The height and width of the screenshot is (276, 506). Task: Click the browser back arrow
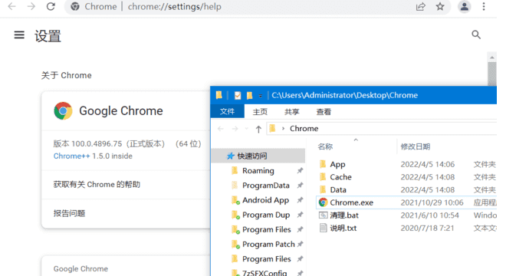click(x=11, y=6)
